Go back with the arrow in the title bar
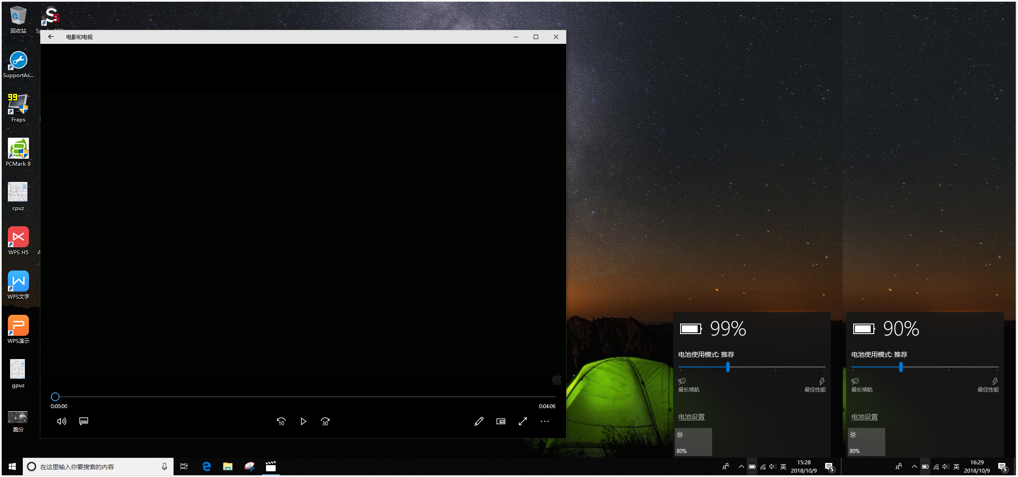1018x477 pixels. [x=51, y=37]
